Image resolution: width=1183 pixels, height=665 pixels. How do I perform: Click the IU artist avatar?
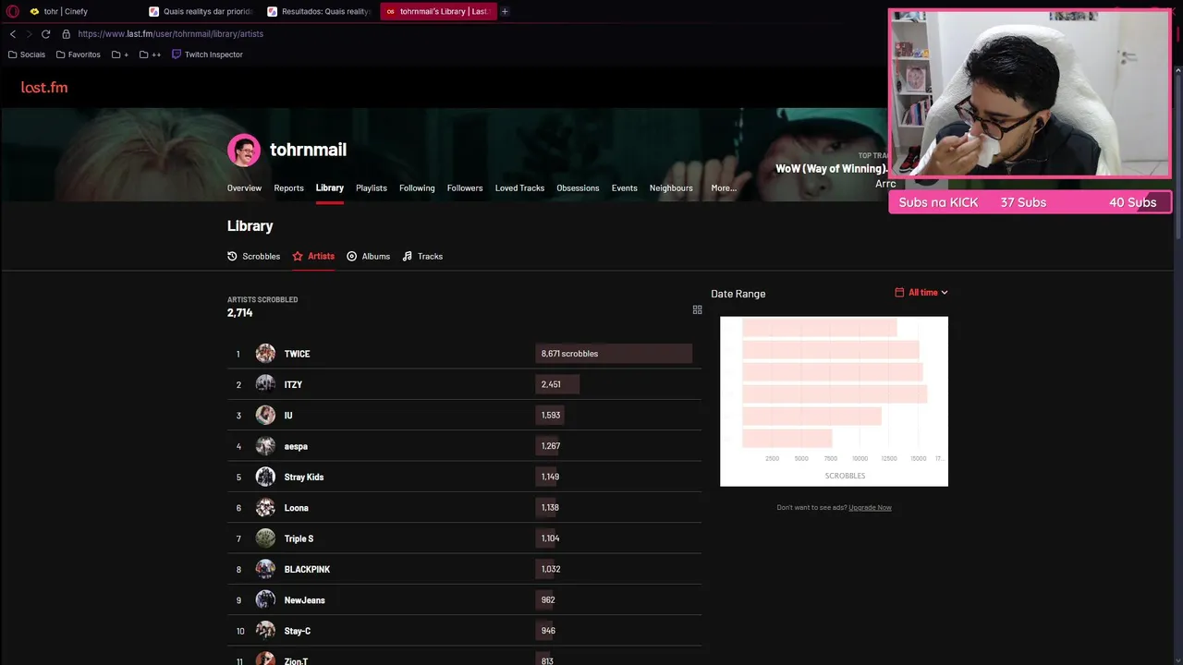click(x=265, y=416)
